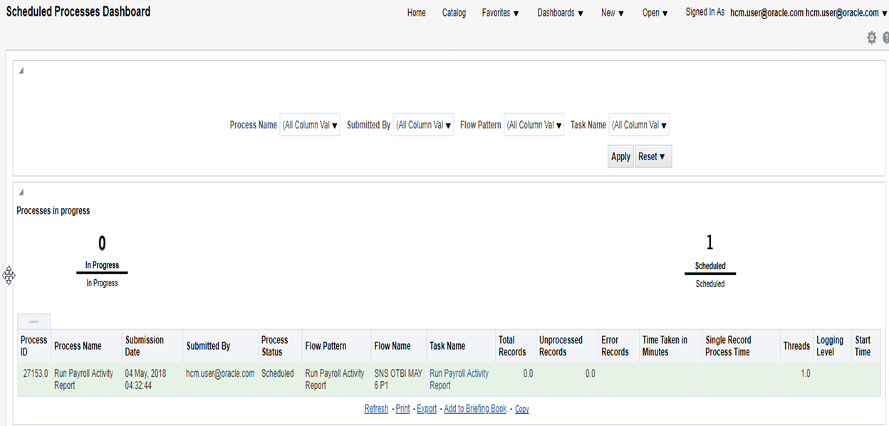
Task: Open the New menu
Action: click(612, 13)
